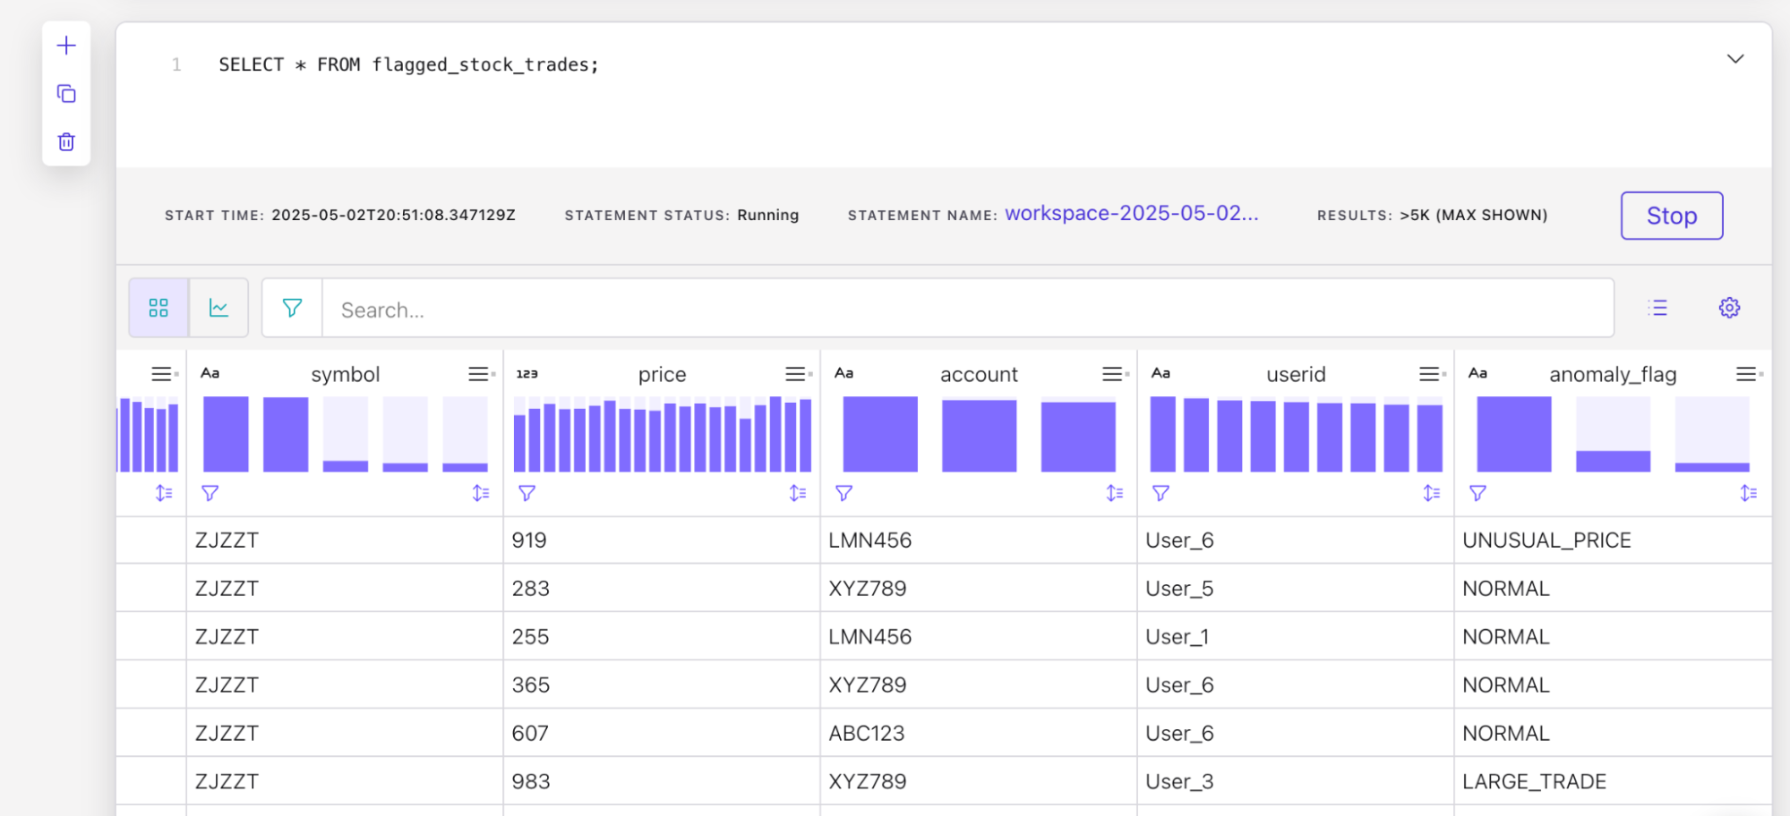
Task: Select the User_5 cell
Action: 1296,589
